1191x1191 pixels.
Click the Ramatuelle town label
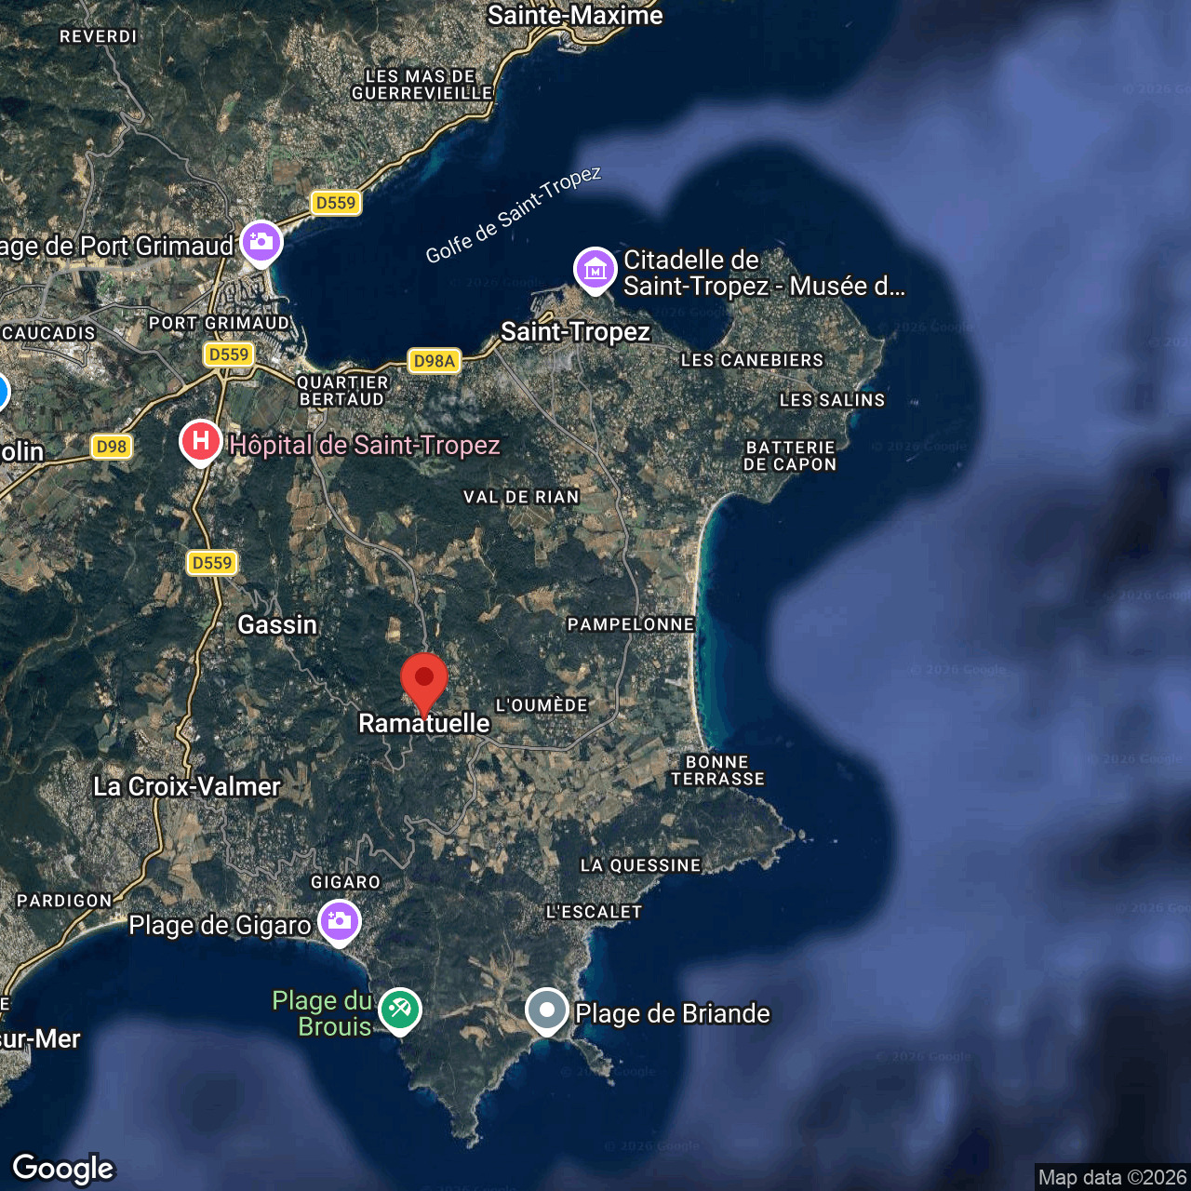click(424, 723)
